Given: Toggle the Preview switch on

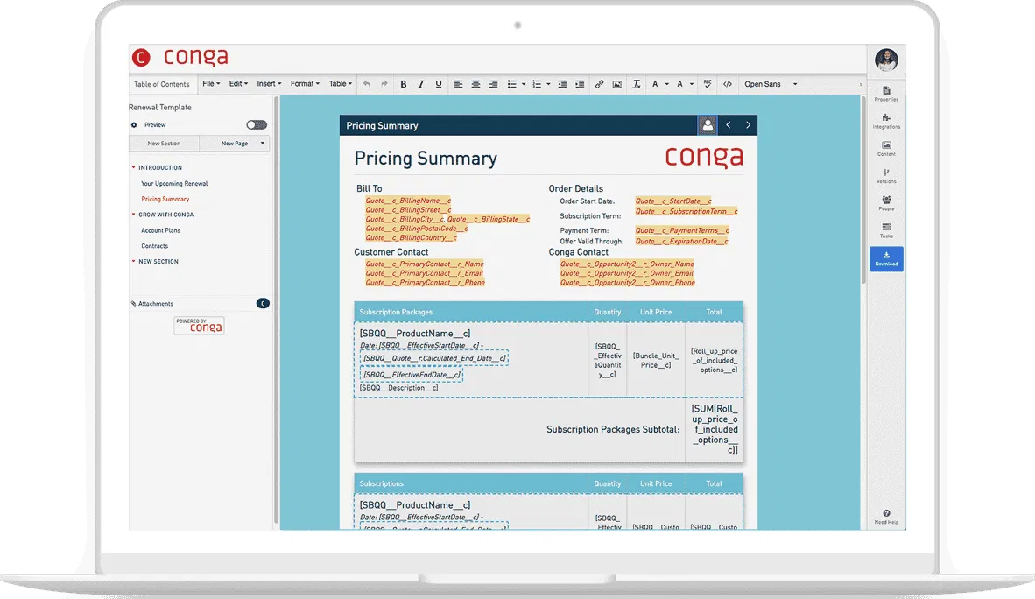Looking at the screenshot, I should pos(257,125).
